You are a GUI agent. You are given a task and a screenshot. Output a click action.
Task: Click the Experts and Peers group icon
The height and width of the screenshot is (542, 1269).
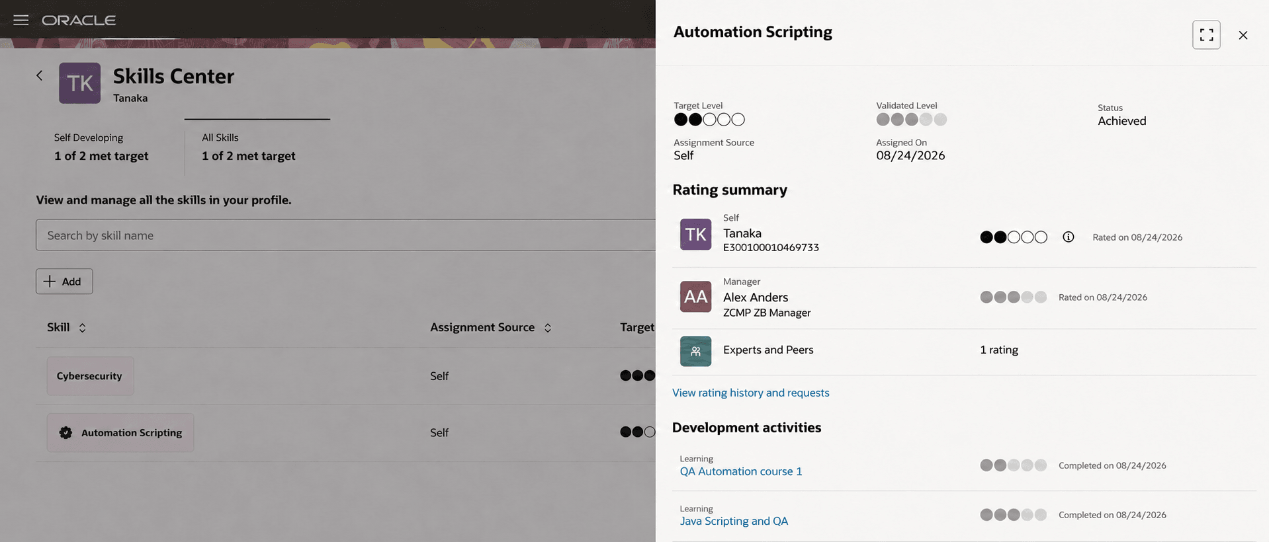click(695, 351)
